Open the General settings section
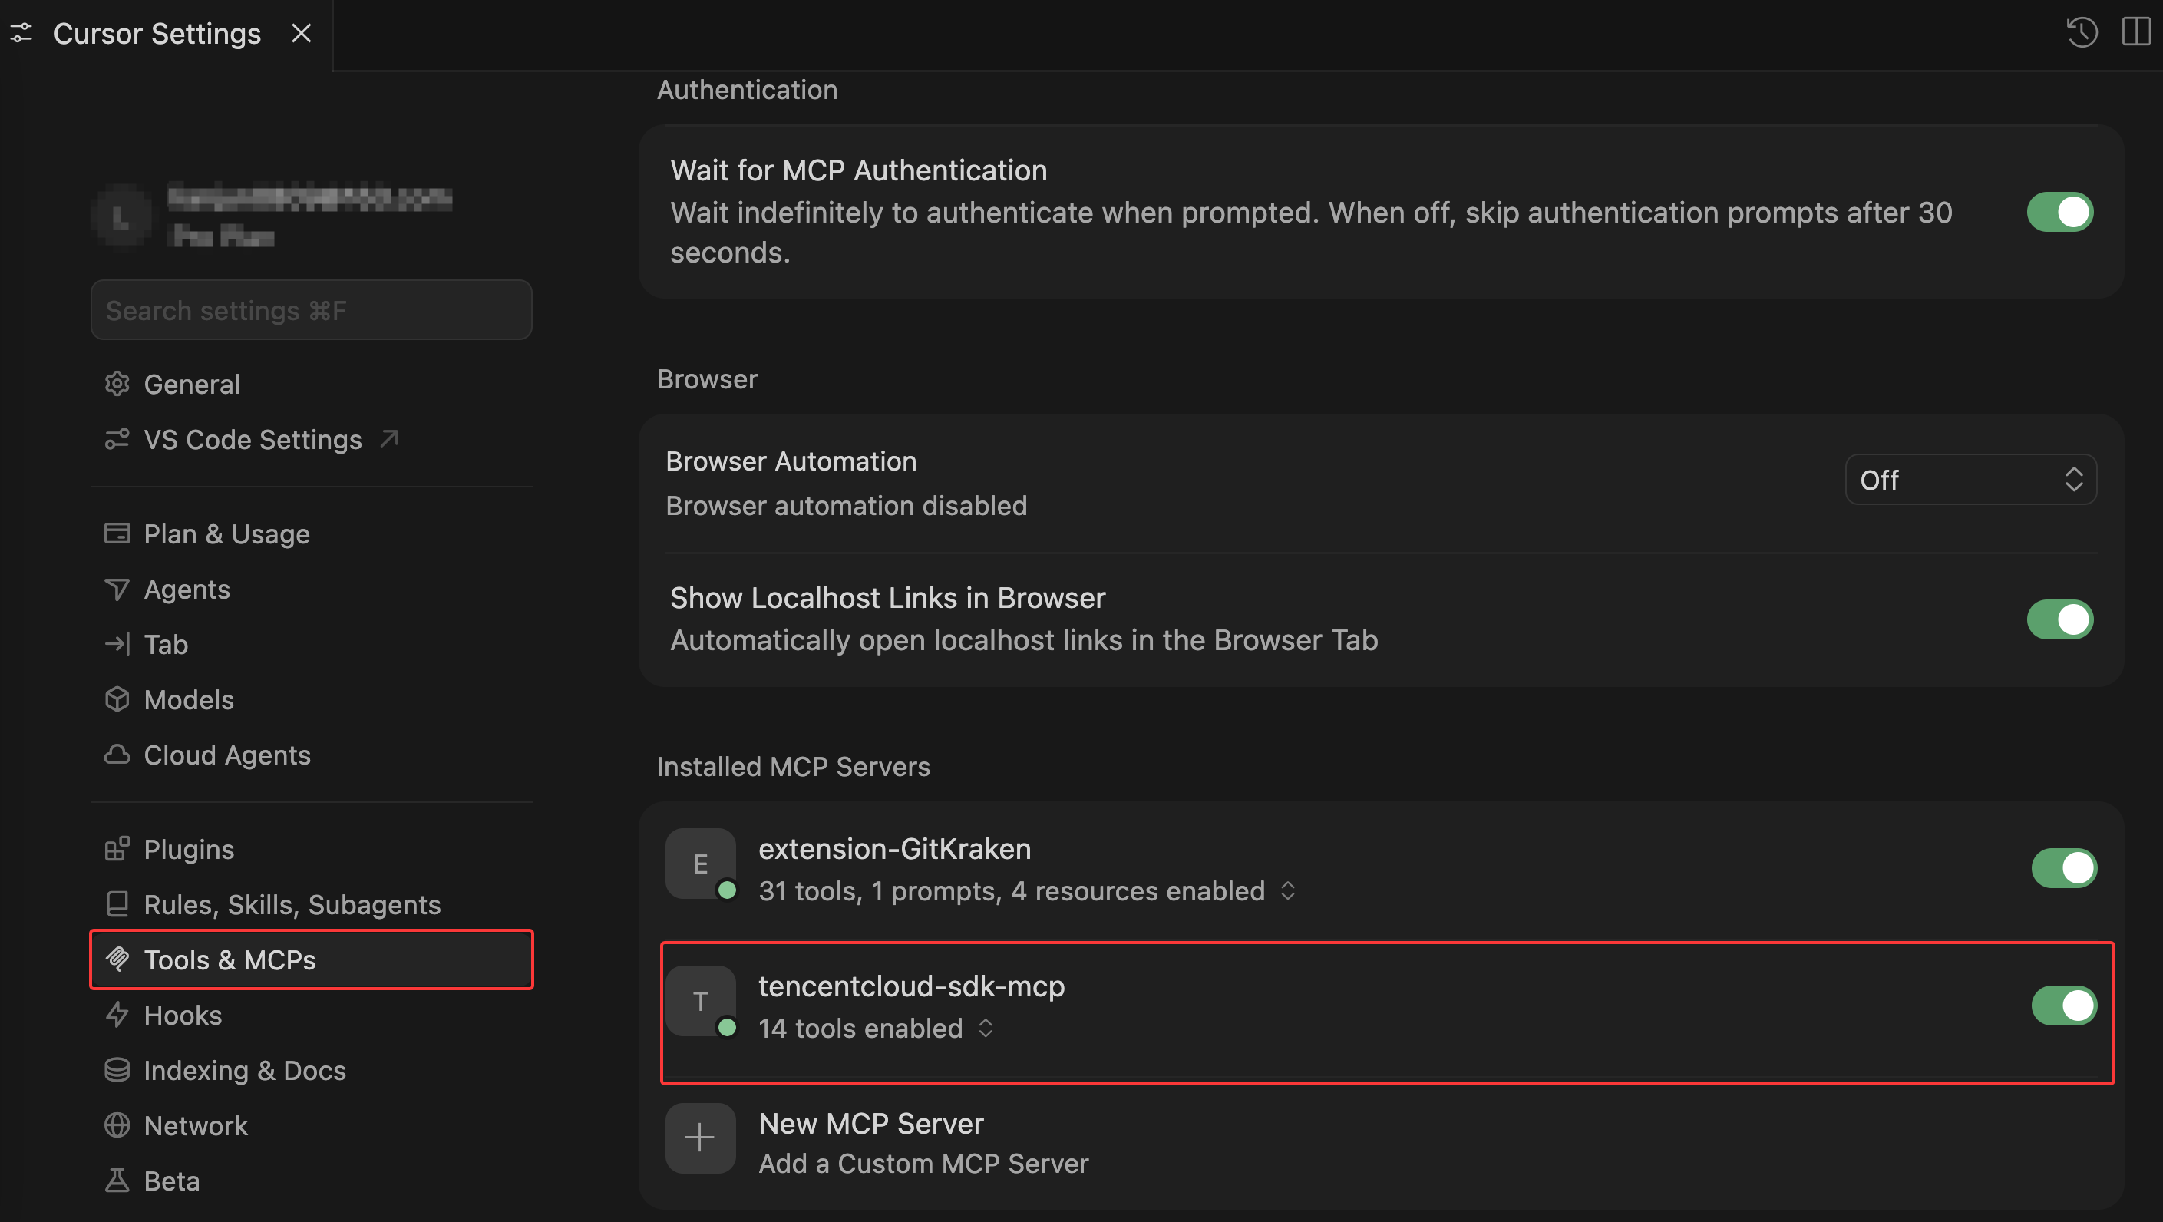Image resolution: width=2163 pixels, height=1222 pixels. [x=311, y=384]
